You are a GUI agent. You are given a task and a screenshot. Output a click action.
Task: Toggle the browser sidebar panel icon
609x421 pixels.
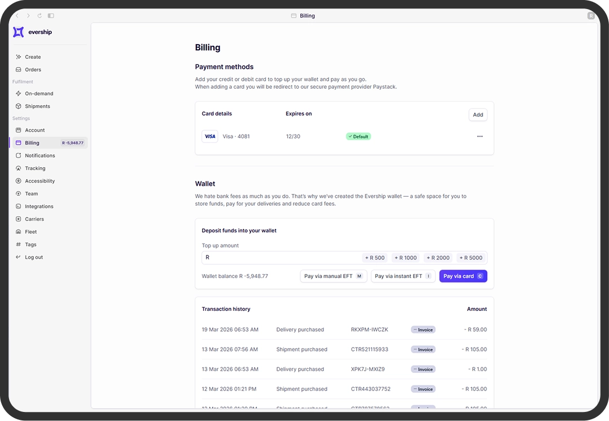51,16
